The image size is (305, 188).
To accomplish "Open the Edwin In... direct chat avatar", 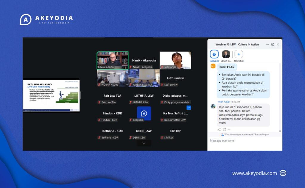I will (226, 54).
